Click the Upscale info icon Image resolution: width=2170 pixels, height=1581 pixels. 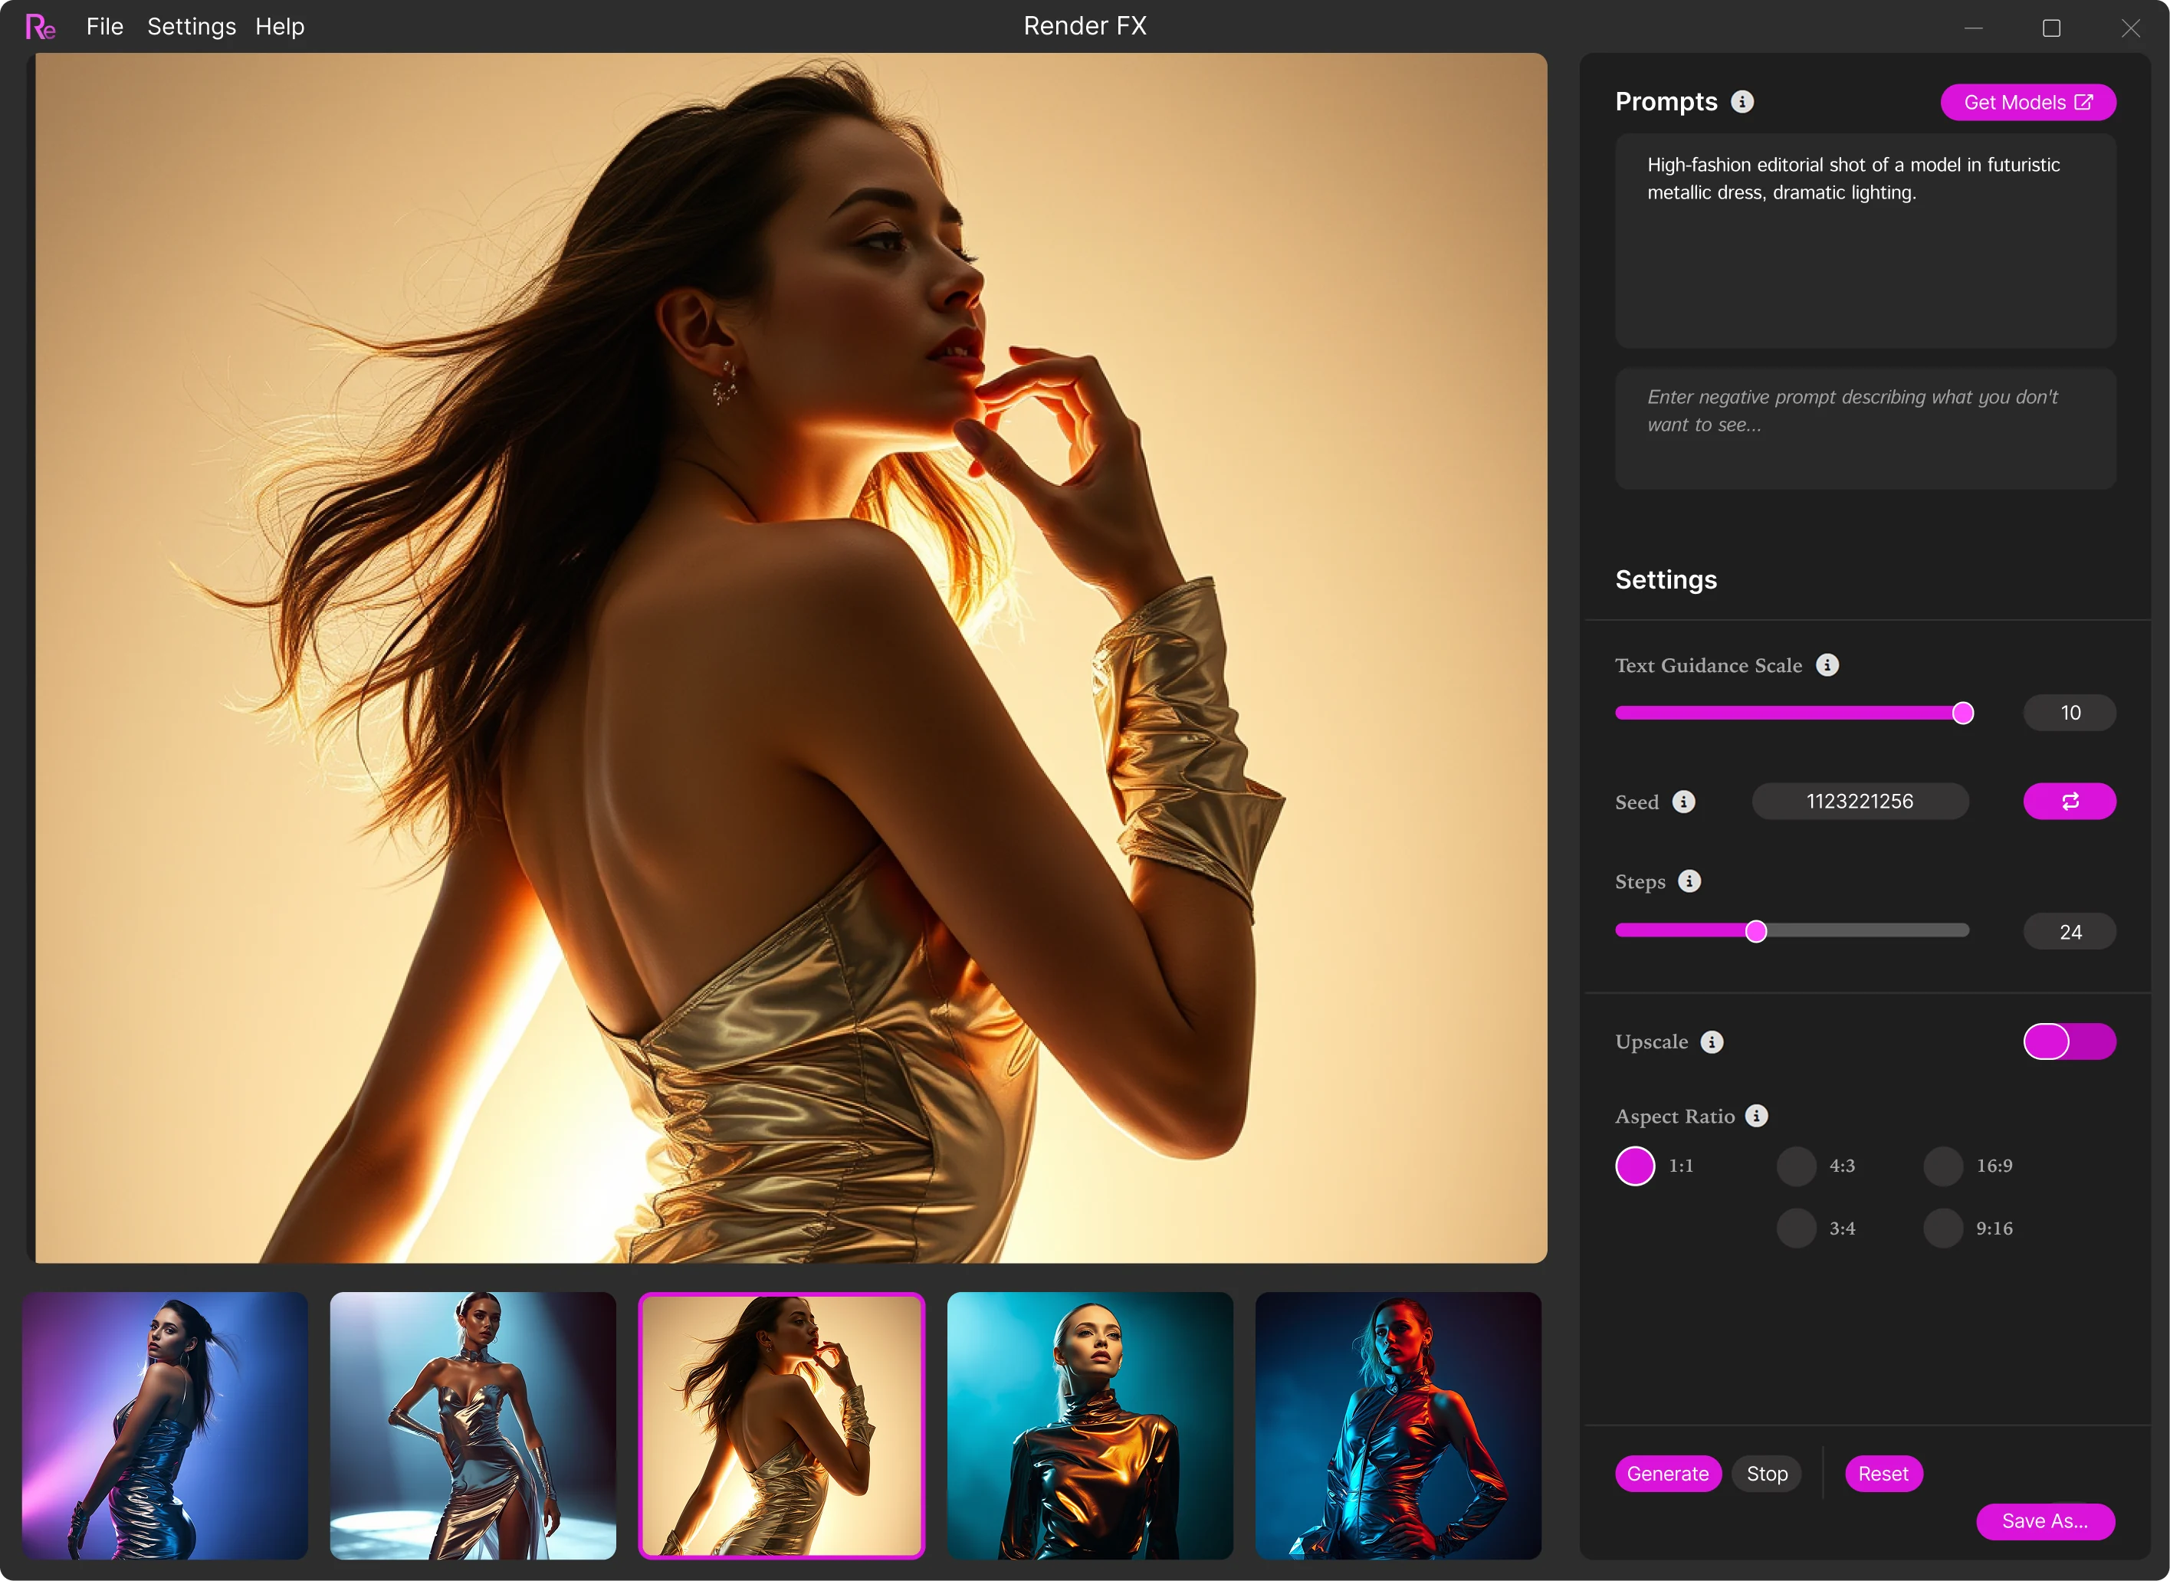[1712, 1042]
